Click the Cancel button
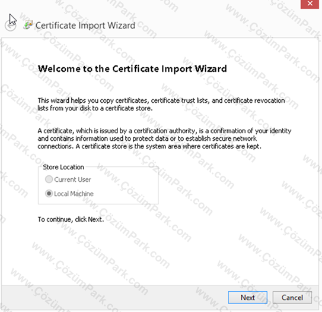 292,297
